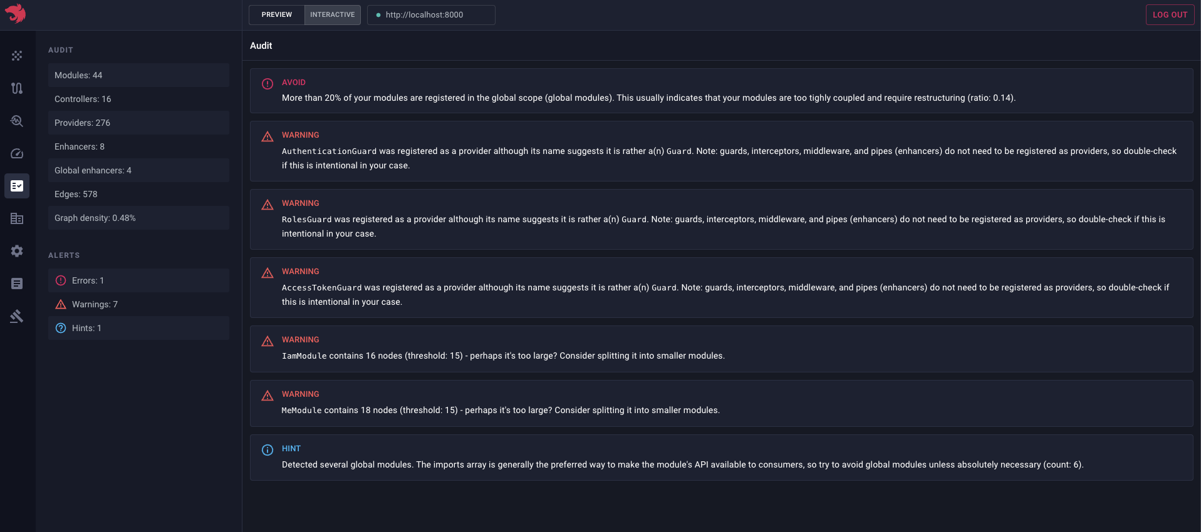This screenshot has width=1201, height=532.
Task: Click the error icon on the AVOID alert
Action: (x=268, y=84)
